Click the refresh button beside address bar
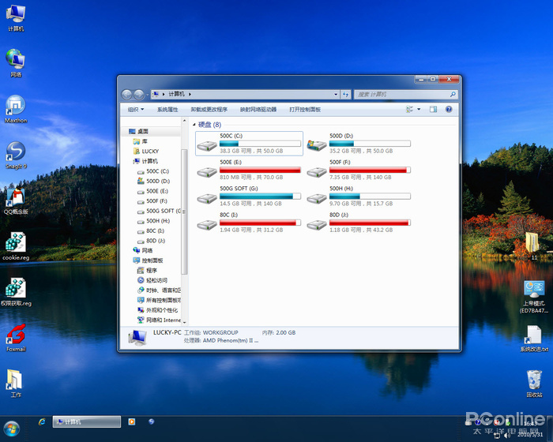 [x=346, y=95]
